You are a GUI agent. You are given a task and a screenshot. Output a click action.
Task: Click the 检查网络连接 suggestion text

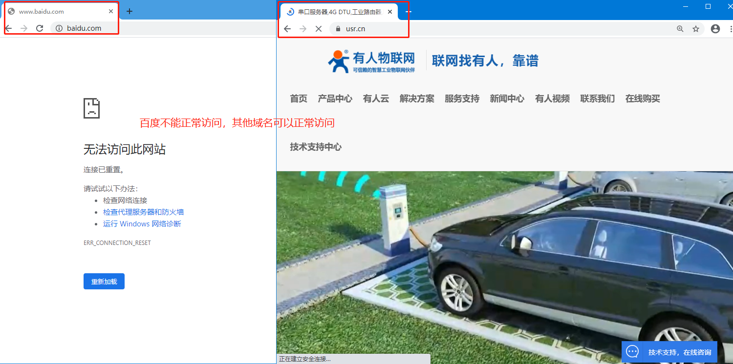(125, 201)
